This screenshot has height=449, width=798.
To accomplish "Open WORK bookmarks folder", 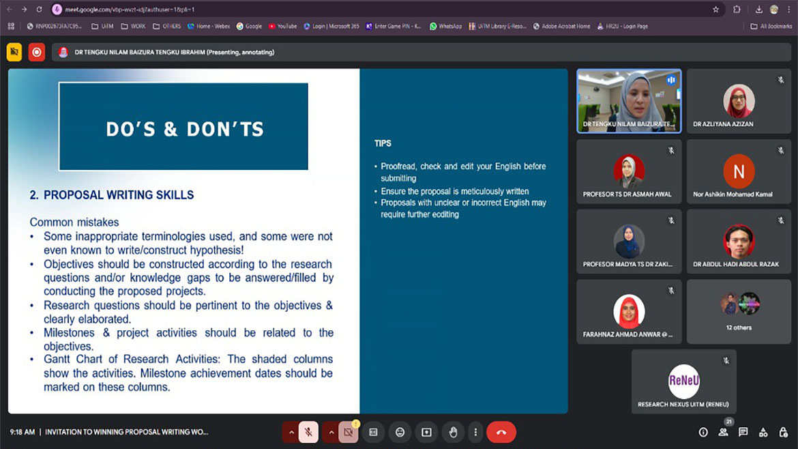I will click(x=133, y=26).
